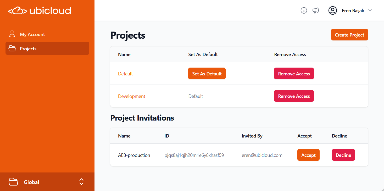Open the Development project link
Viewport: 384px width, 191px height.
point(132,96)
